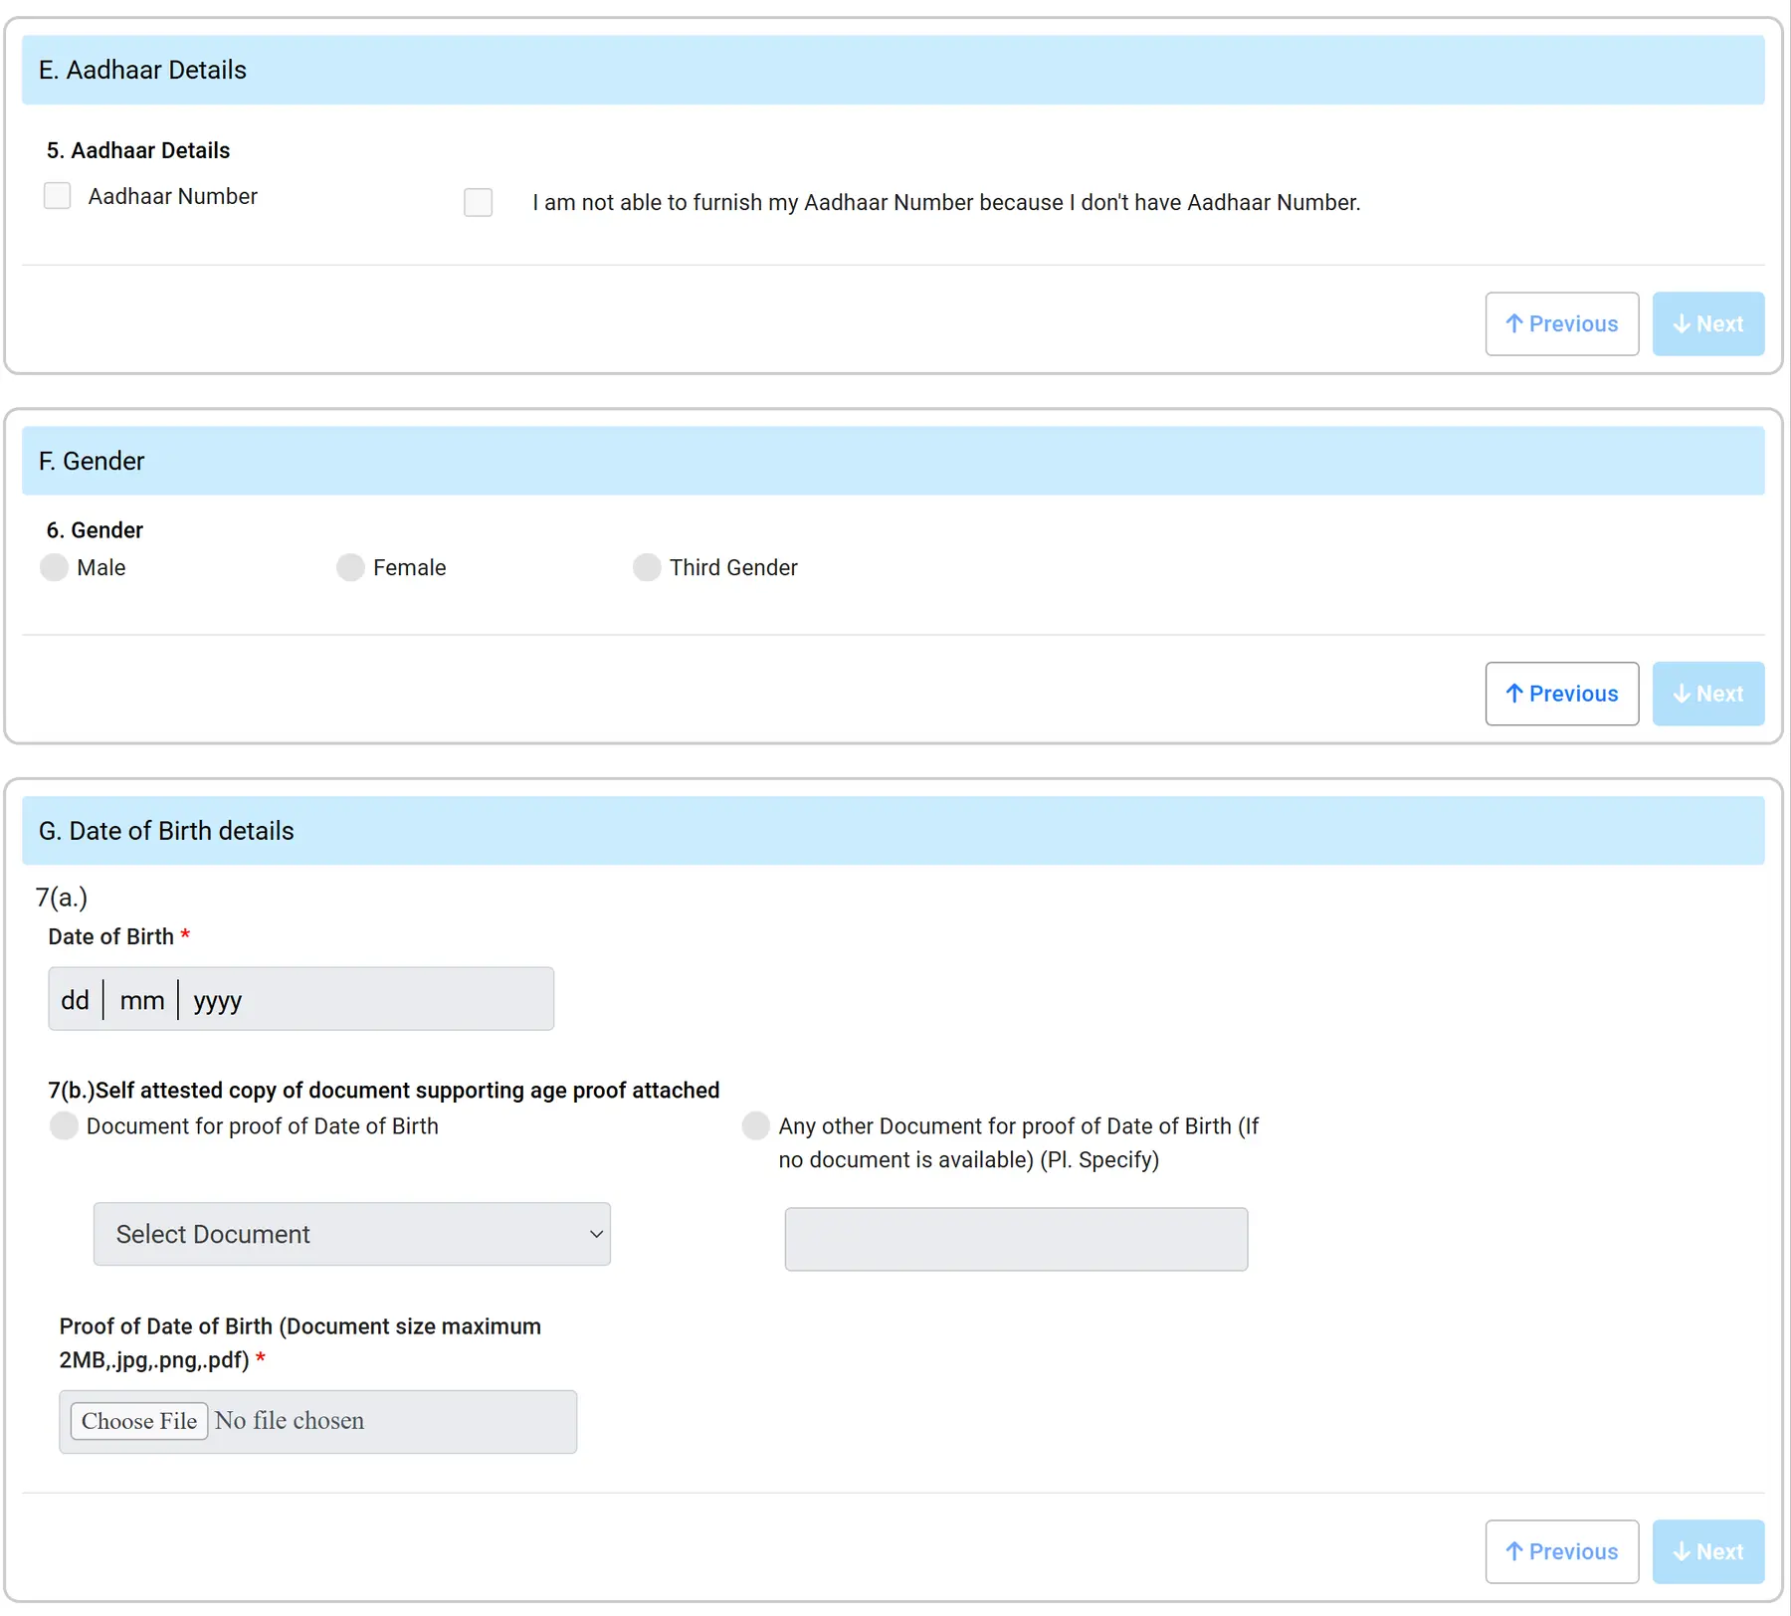Click the "No file chosen" text
Screen dimensions: 1791x1616
coord(290,1421)
